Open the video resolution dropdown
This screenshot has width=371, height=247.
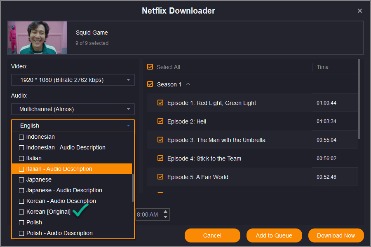[73, 80]
